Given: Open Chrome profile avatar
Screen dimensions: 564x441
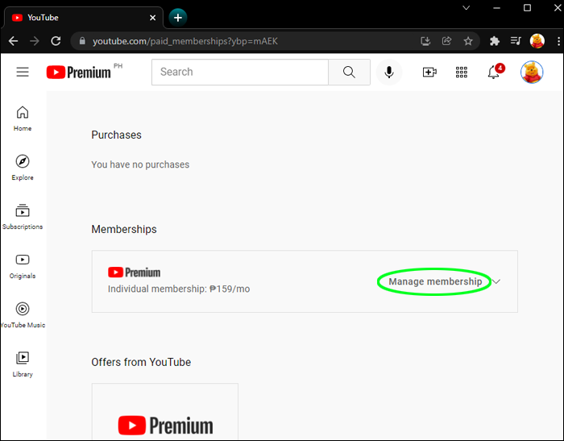Looking at the screenshot, I should point(537,41).
